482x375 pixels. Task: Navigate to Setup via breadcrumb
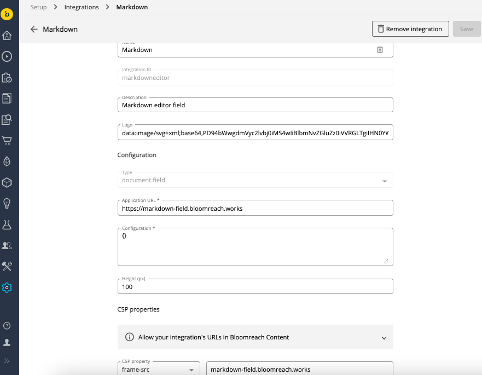click(x=38, y=7)
